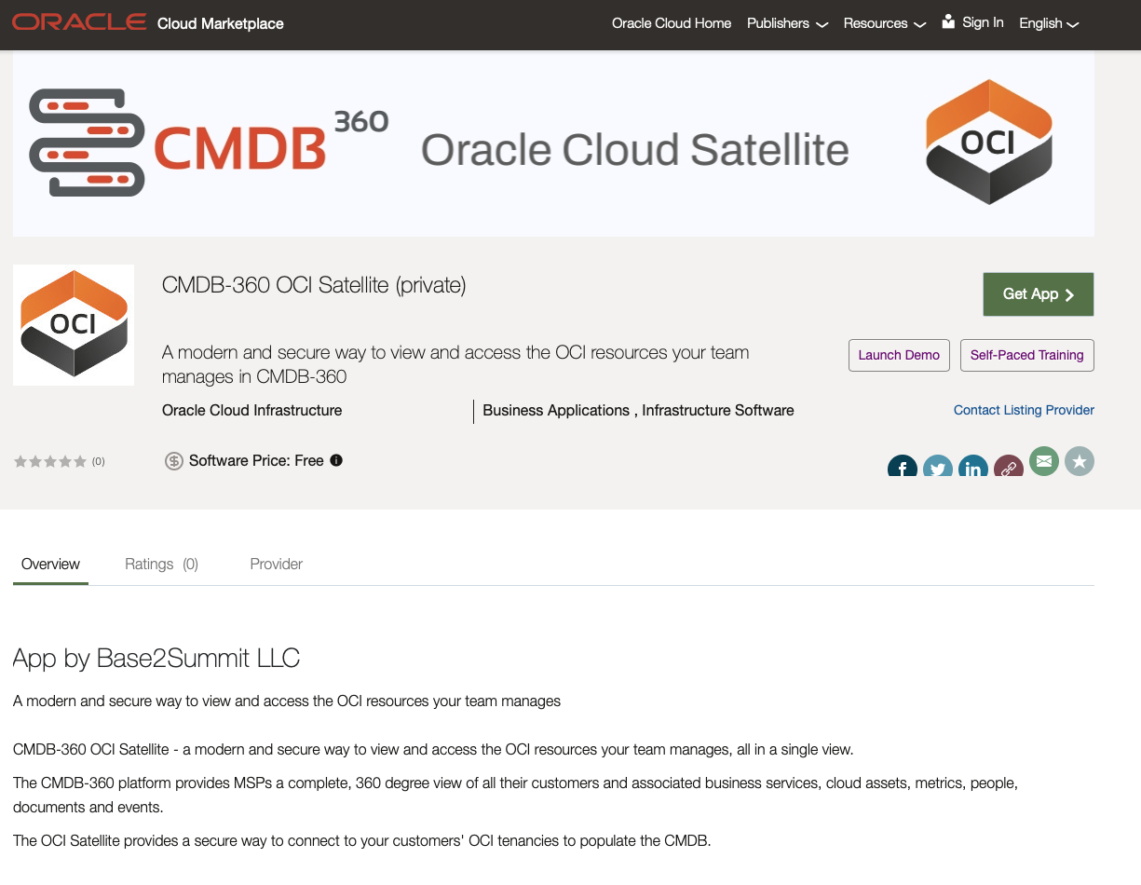Switch to the Overview tab
This screenshot has height=885, width=1141.
click(x=50, y=564)
